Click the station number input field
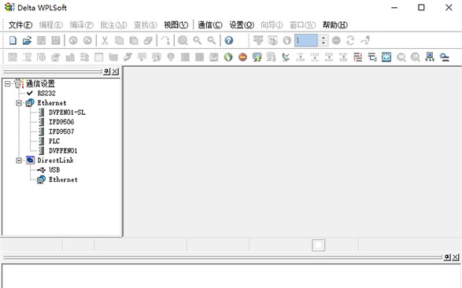Screen dimensions: 462x288 (306, 40)
